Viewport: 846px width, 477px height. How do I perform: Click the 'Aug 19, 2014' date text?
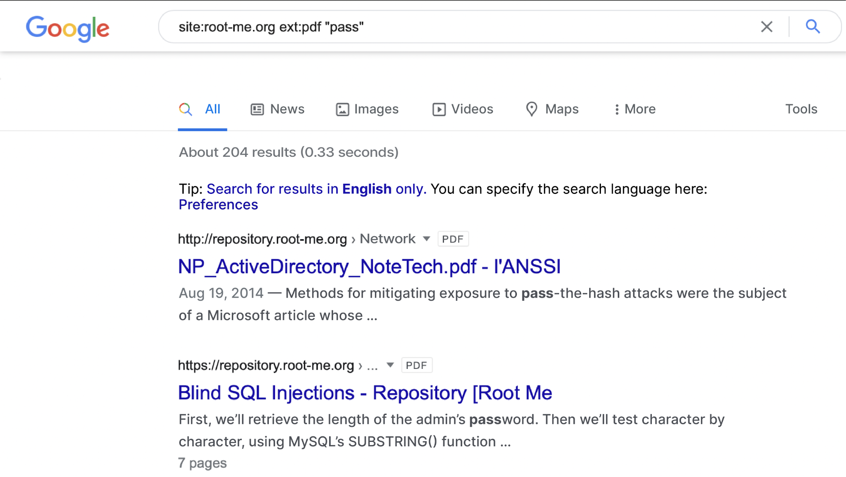click(221, 293)
